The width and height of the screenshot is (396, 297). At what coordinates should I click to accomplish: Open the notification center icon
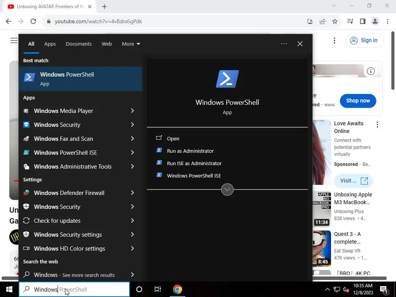tap(384, 289)
